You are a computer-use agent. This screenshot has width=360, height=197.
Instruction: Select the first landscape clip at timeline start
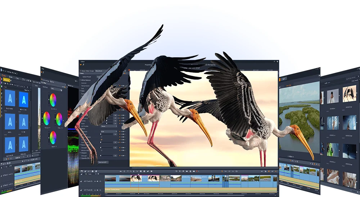tap(111, 178)
